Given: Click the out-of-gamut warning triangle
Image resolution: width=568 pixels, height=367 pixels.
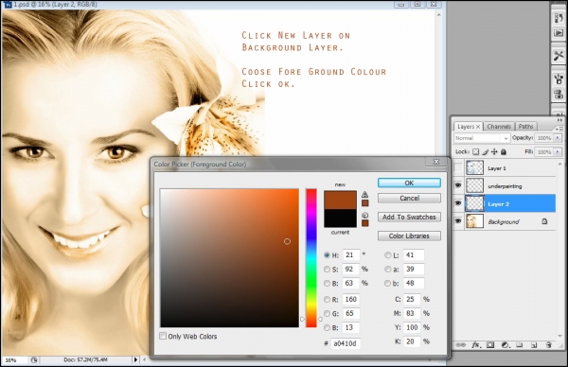Looking at the screenshot, I should (x=364, y=194).
